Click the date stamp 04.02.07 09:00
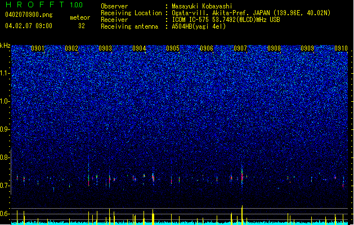Image resolution: width=354 pixels, height=225 pixels. [x=29, y=26]
